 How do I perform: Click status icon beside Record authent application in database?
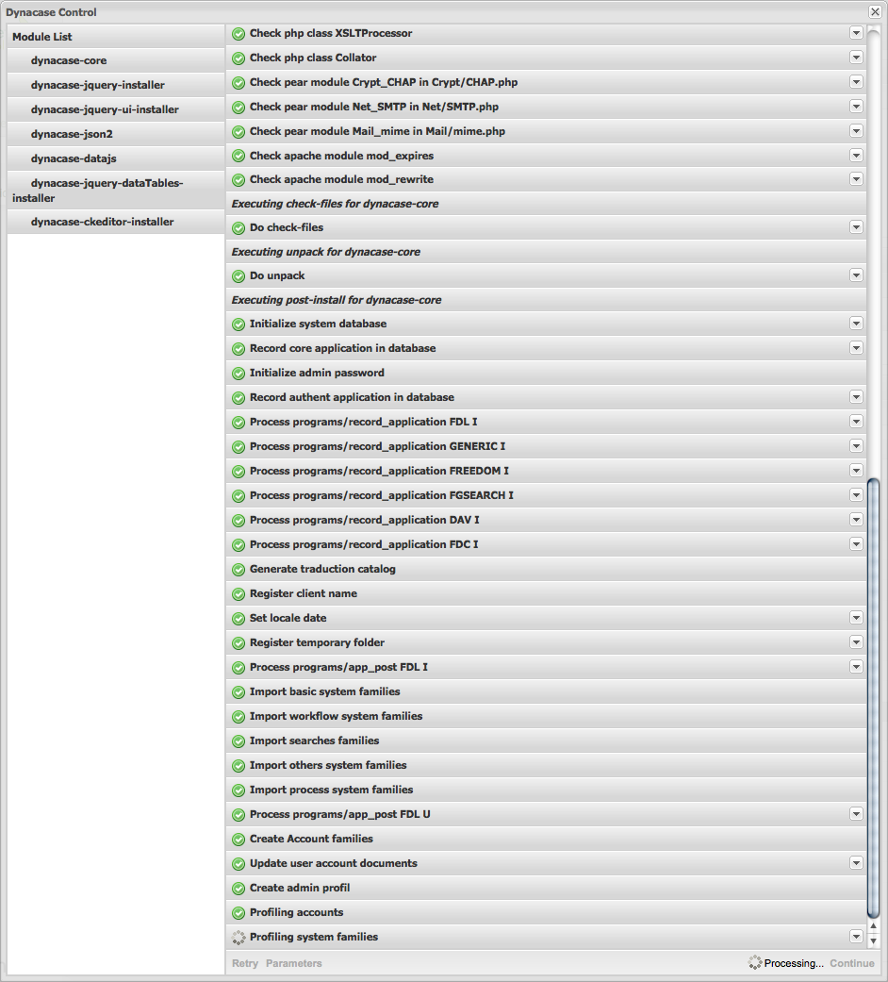[x=238, y=398]
